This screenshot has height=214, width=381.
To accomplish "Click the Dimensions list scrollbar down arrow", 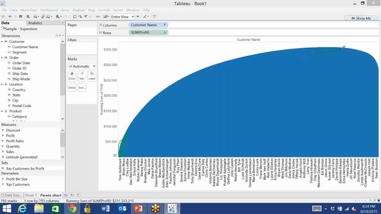I will [63, 119].
